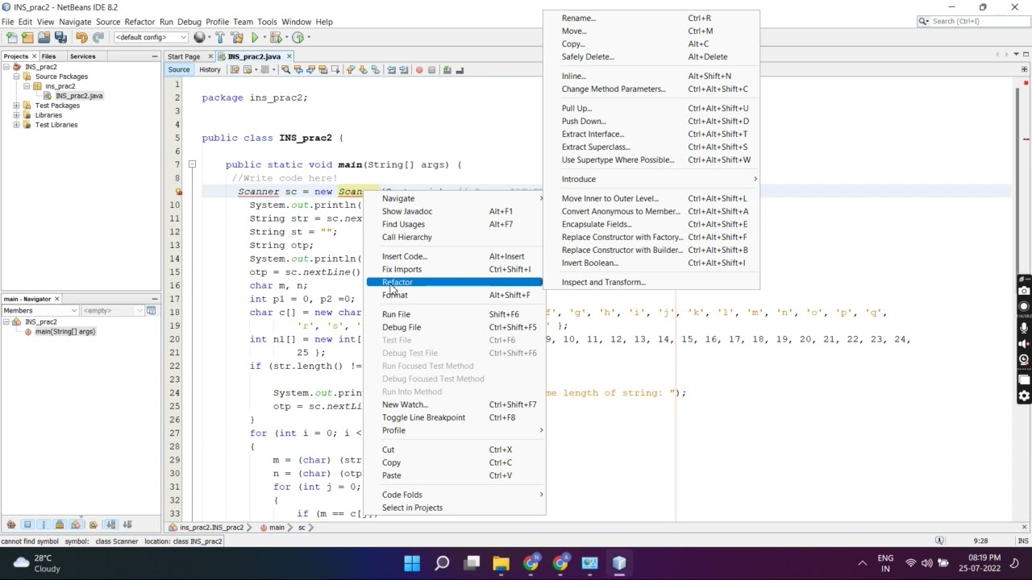Click the Open Project toolbar icon
The image size is (1032, 580).
[x=44, y=37]
